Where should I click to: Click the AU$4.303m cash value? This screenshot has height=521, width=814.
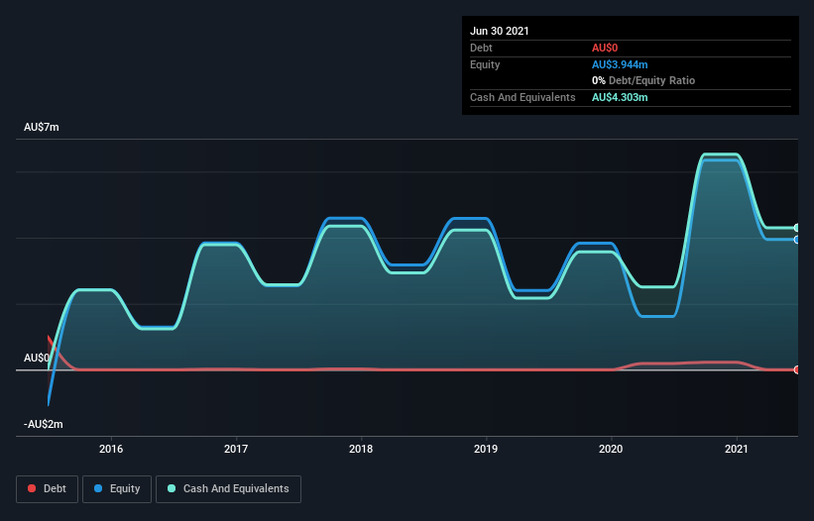(x=620, y=97)
